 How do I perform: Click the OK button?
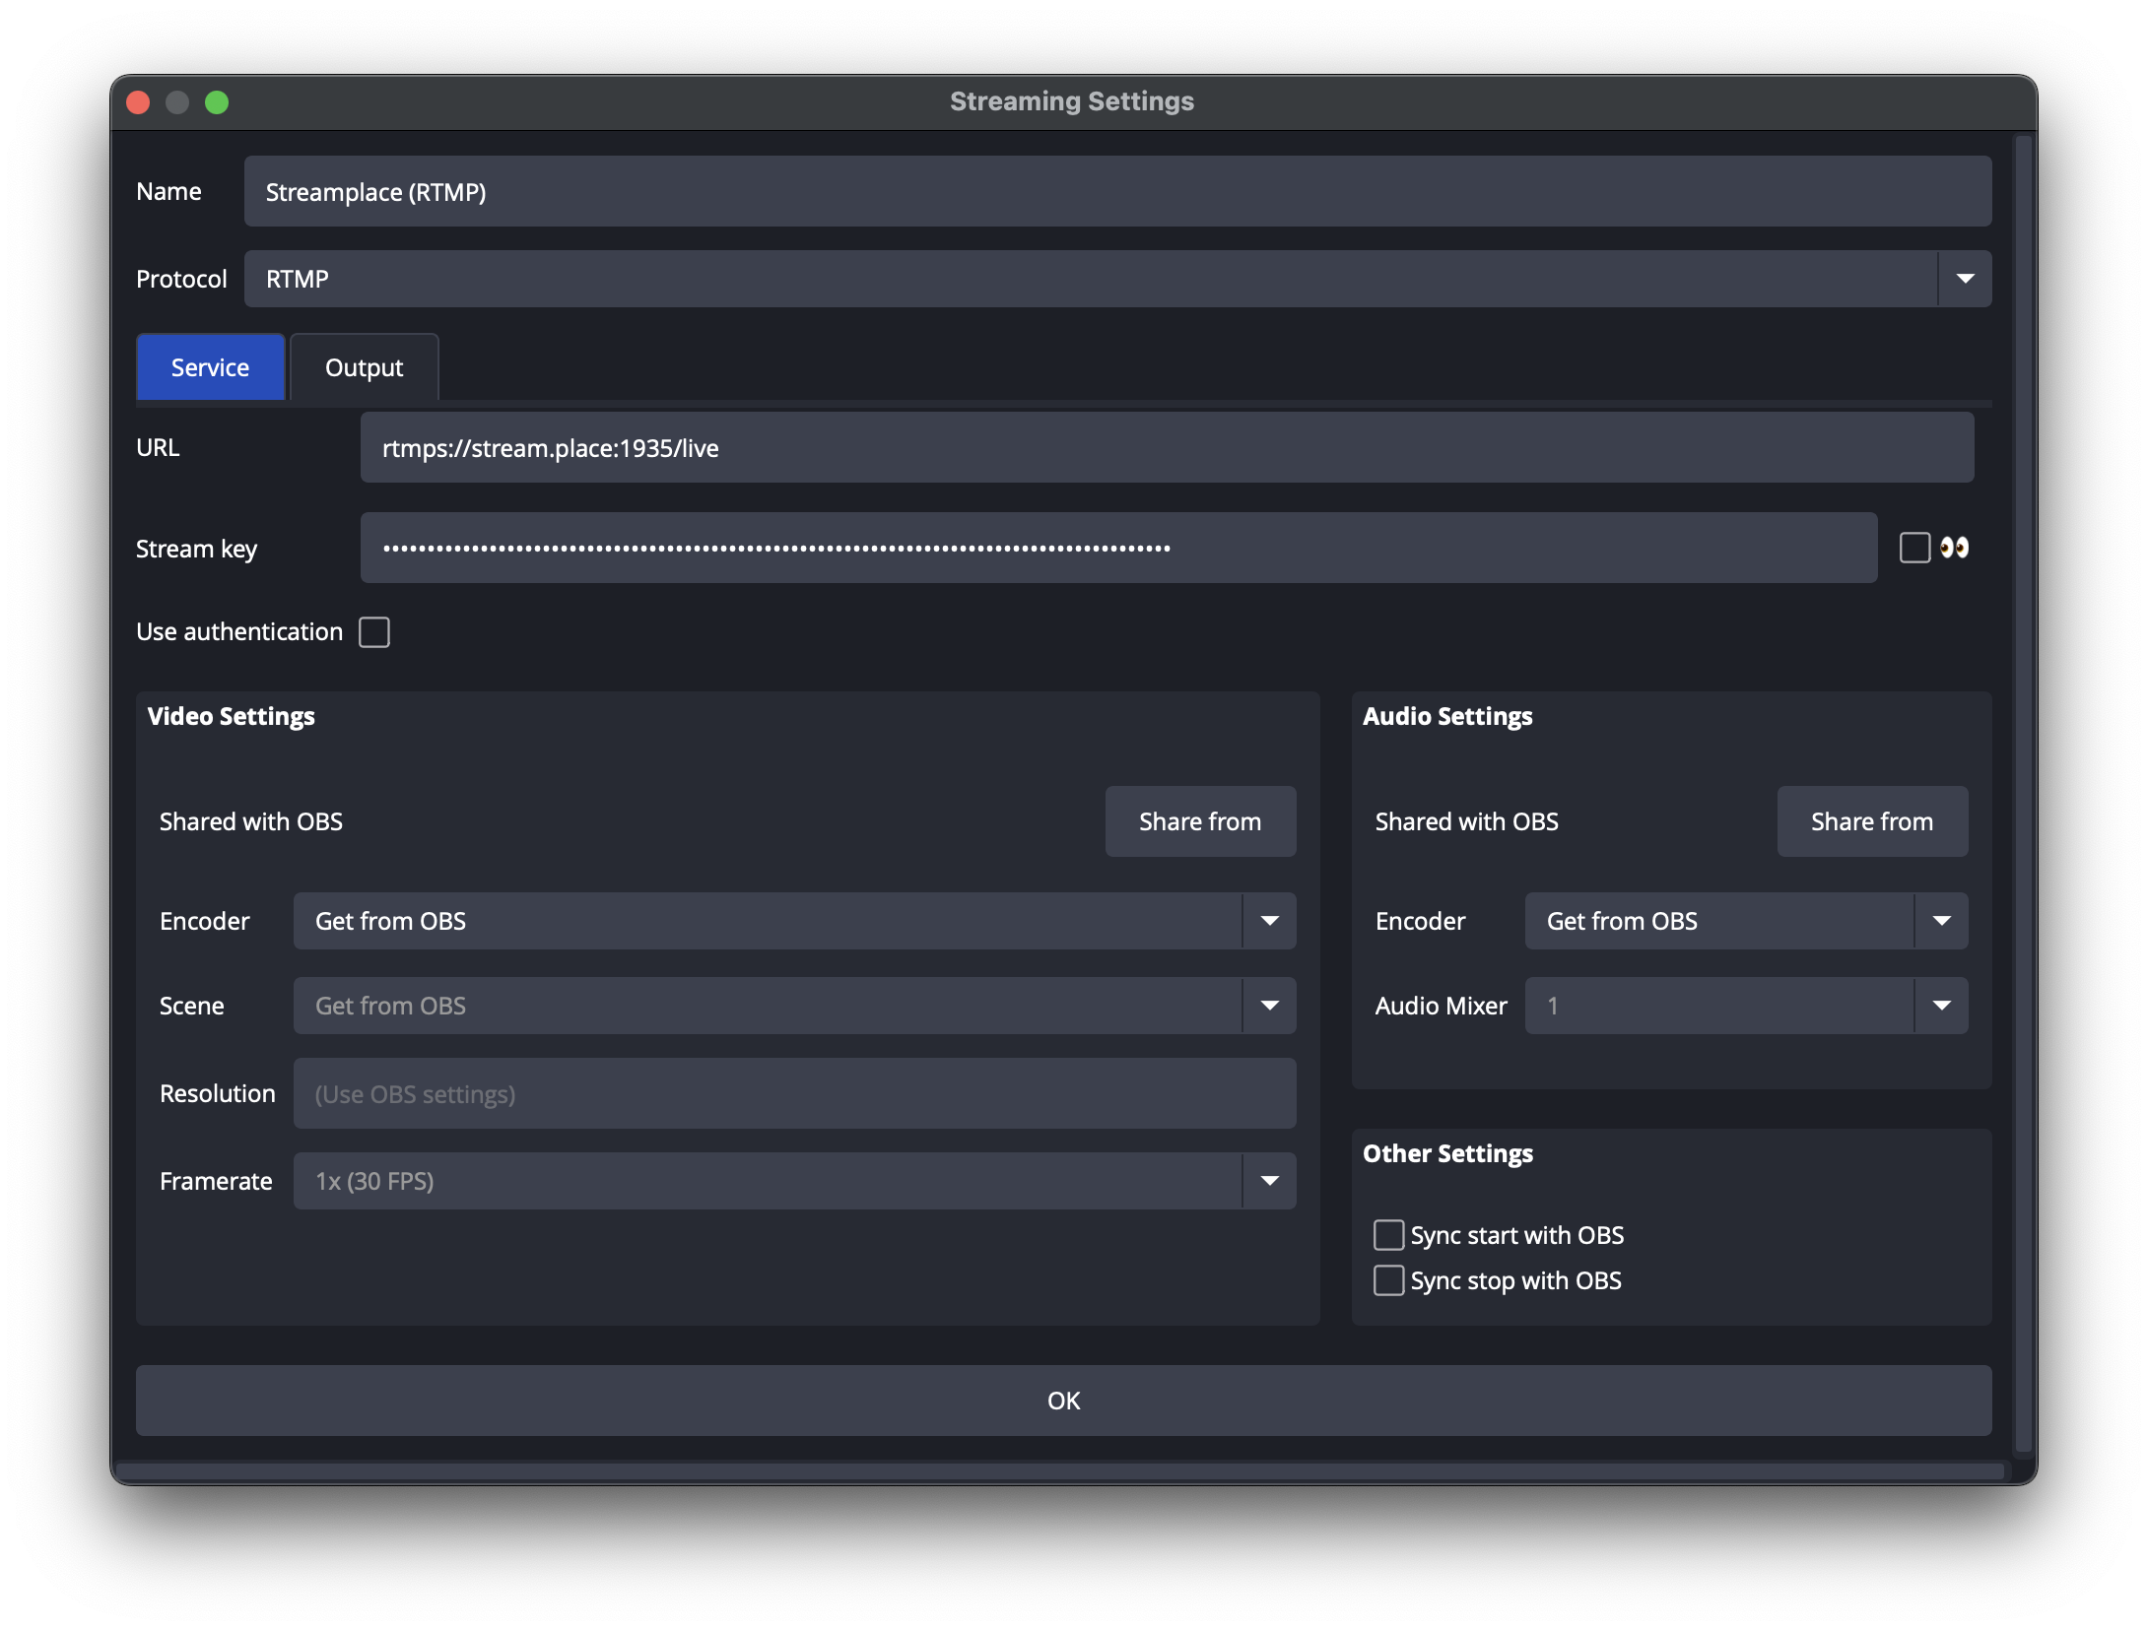(x=1063, y=1400)
